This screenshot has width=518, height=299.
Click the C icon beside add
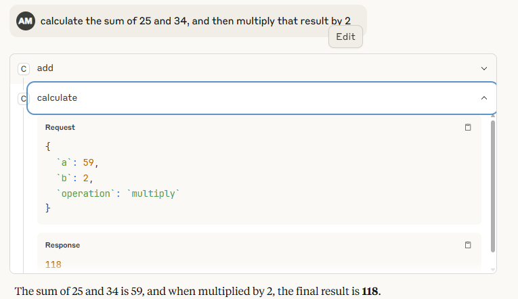coord(24,68)
